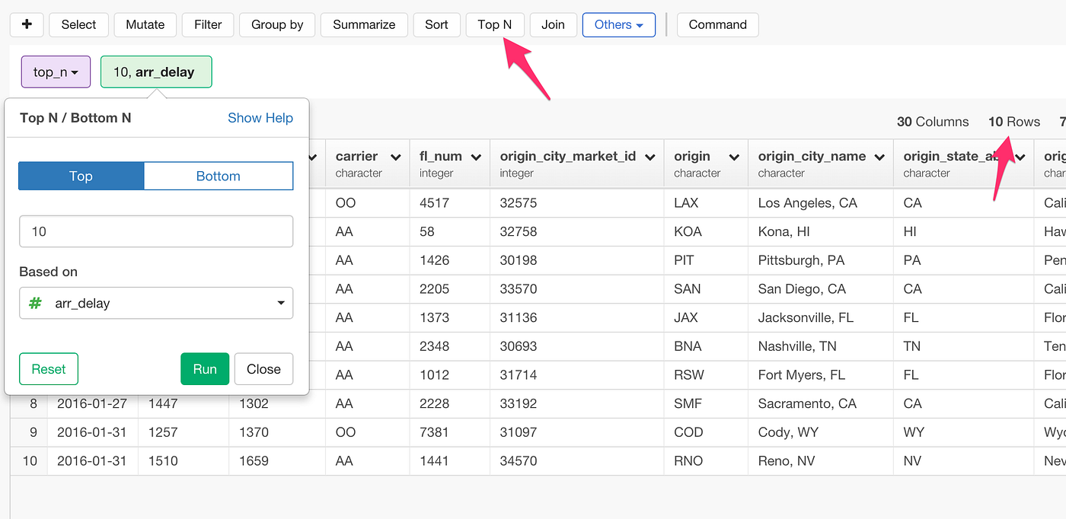
Task: Open Show Help for Top N
Action: [260, 118]
